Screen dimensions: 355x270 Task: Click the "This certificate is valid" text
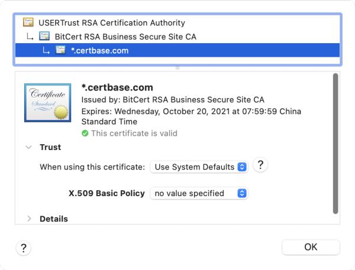pyautogui.click(x=134, y=134)
